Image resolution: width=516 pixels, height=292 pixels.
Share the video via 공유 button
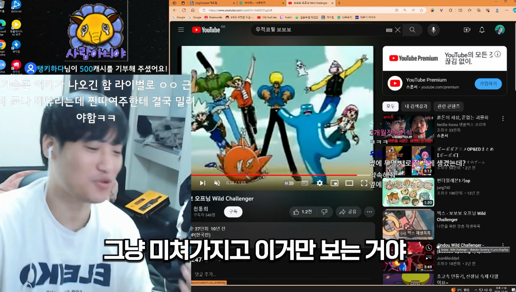(x=348, y=212)
